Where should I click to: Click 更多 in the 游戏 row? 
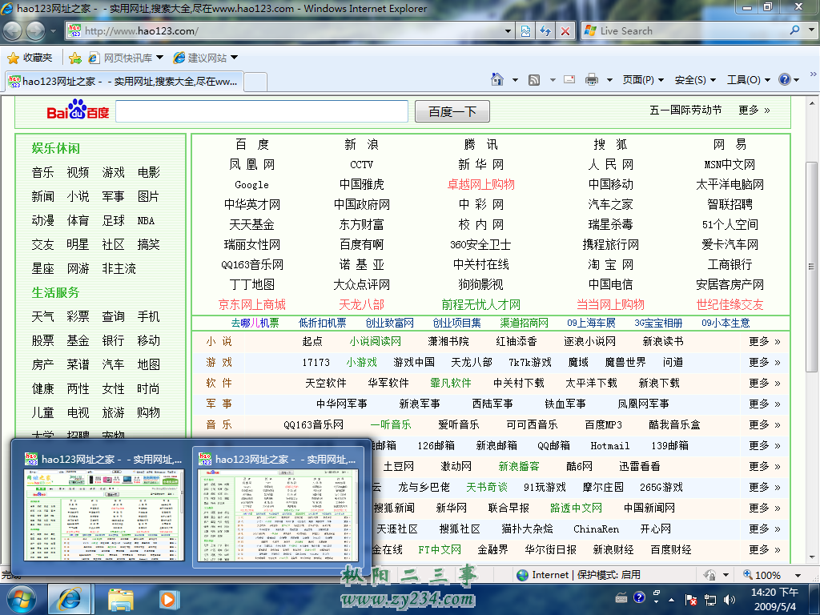pos(765,363)
